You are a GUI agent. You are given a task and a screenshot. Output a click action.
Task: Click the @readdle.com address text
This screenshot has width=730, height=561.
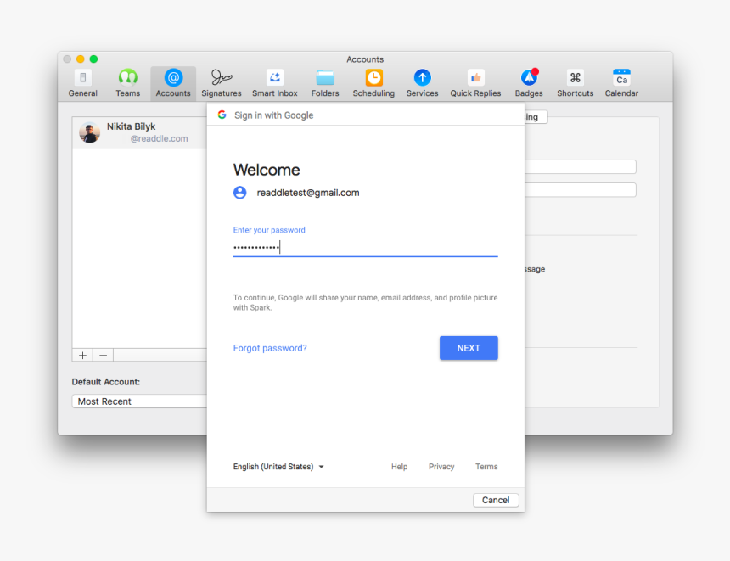[x=160, y=138]
